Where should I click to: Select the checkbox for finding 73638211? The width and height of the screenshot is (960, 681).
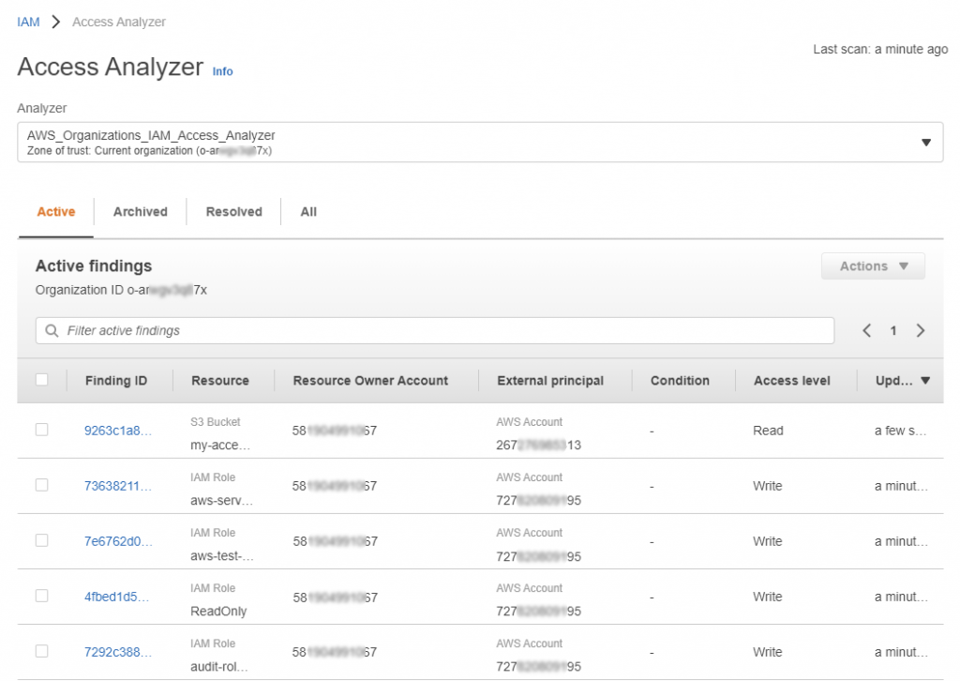point(41,485)
